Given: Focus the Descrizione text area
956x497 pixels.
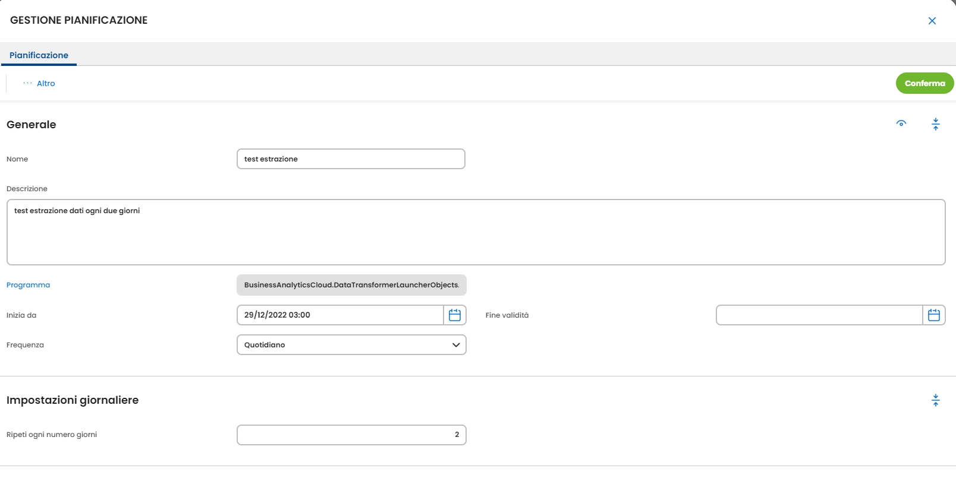Looking at the screenshot, I should pos(476,232).
